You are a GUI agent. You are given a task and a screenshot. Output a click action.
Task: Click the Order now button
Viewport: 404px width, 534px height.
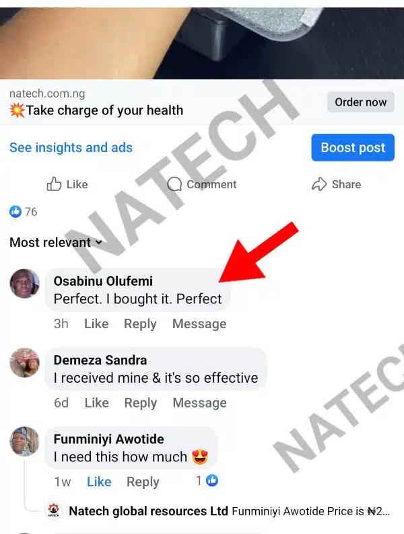pos(361,102)
